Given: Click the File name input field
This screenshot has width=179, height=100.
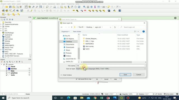Looking at the screenshot, I should click(x=110, y=66).
